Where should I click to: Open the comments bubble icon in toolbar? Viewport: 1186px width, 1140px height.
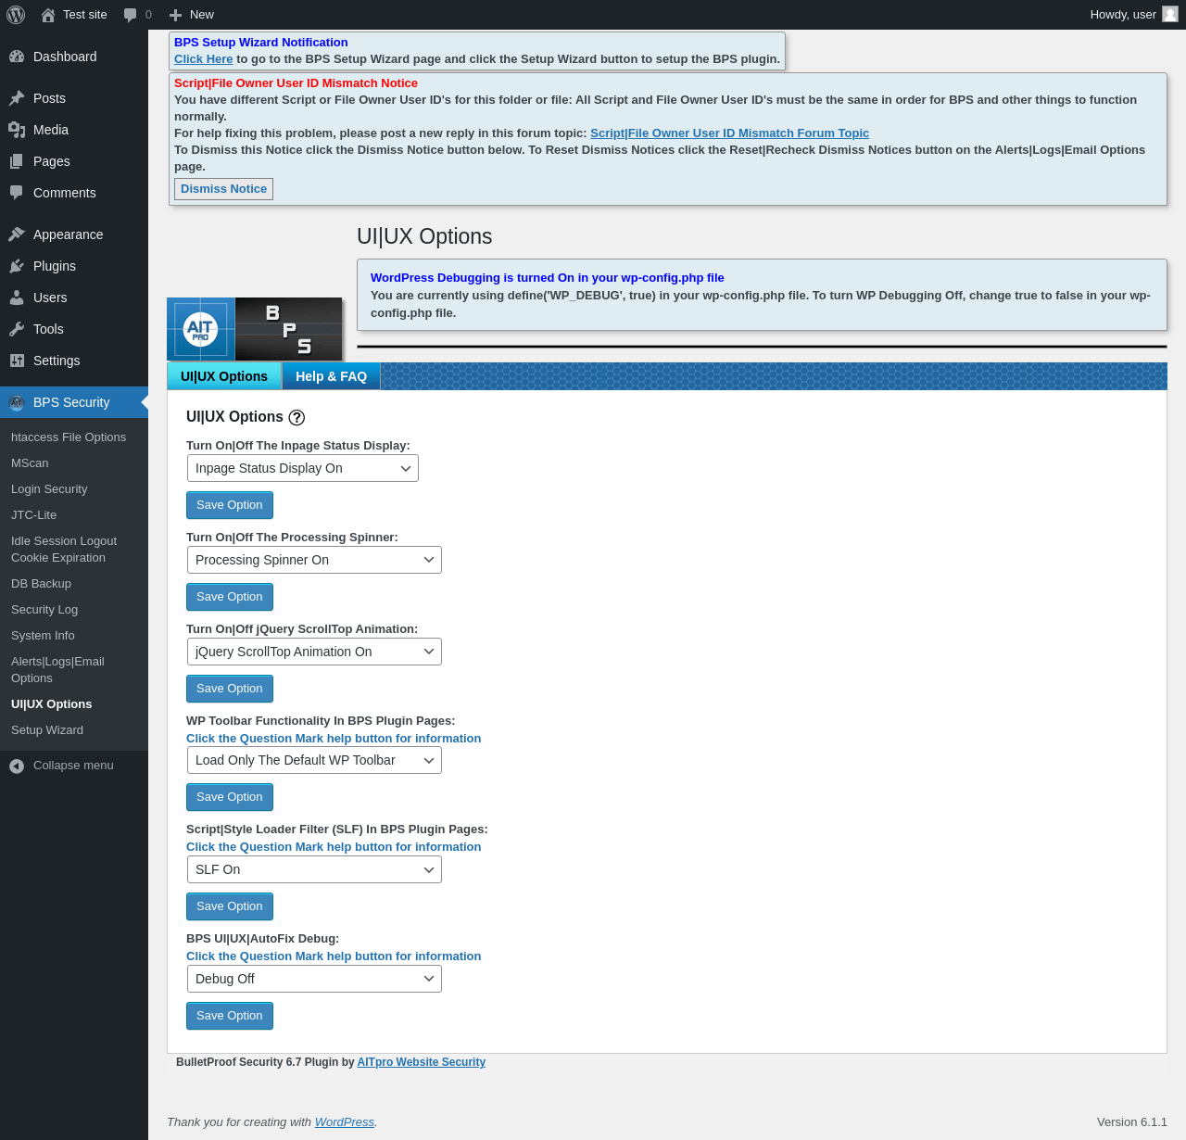point(131,15)
